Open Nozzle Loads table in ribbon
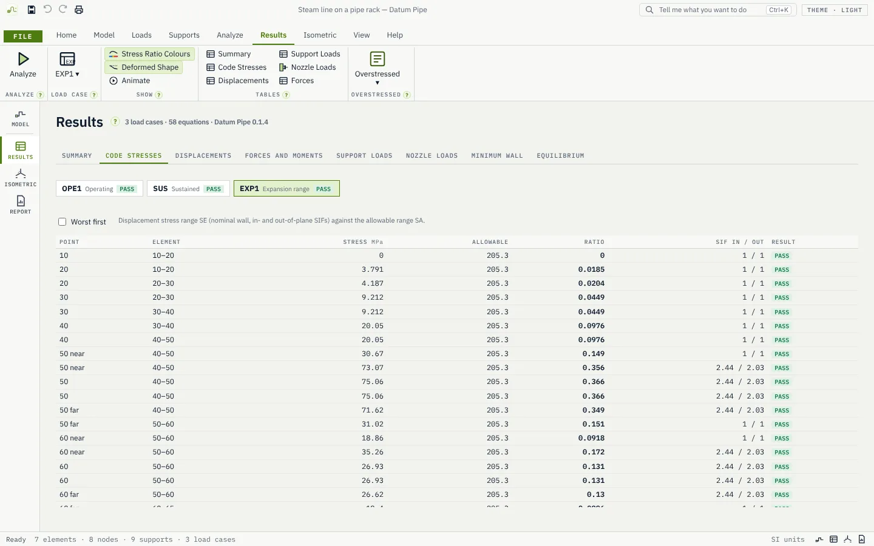 point(308,67)
